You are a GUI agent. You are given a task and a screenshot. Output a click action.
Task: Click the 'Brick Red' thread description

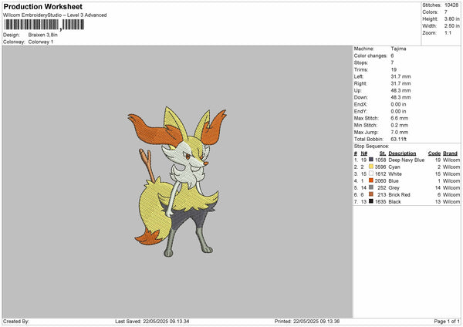tap(399, 195)
